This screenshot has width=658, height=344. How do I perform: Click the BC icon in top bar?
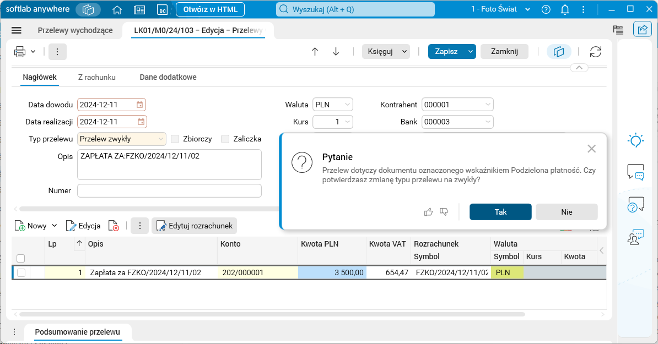pos(163,10)
